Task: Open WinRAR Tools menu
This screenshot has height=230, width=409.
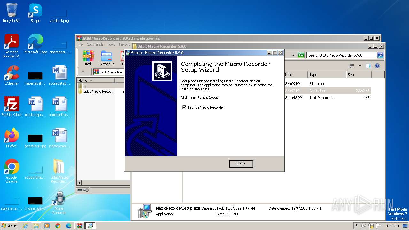Action: coord(111,44)
